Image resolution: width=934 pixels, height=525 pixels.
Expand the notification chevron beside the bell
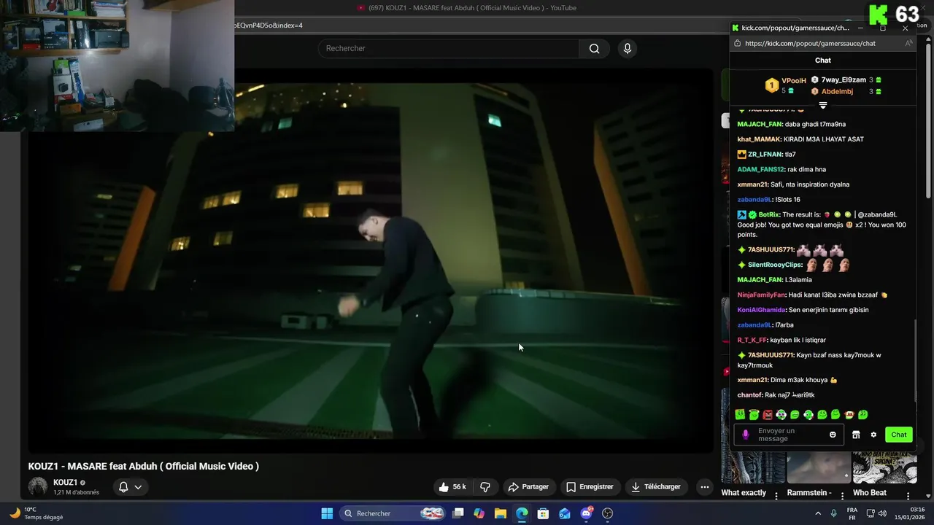tap(137, 486)
